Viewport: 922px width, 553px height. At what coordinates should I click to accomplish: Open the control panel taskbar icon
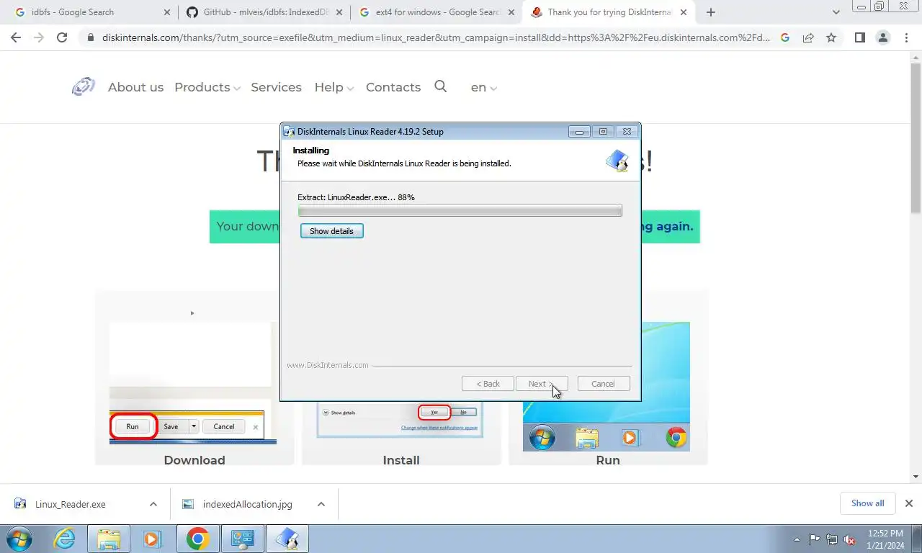[x=243, y=539]
